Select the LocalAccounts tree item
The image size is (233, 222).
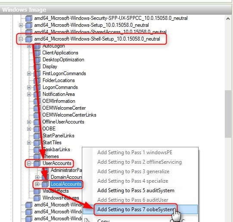pyautogui.click(x=66, y=184)
